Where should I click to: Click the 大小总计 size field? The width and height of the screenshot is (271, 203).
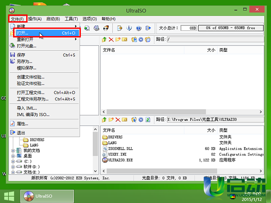click(189, 28)
